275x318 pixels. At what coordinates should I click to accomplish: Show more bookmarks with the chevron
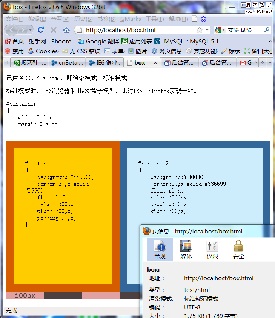(270, 42)
